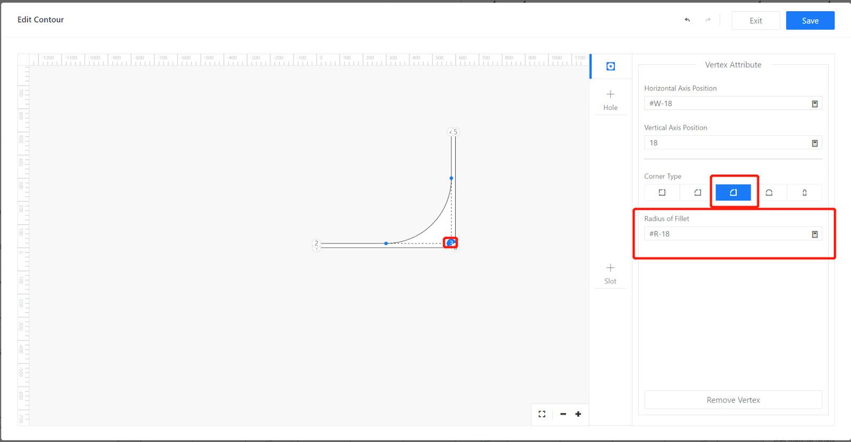Save the contour changes
This screenshot has height=442, width=851.
810,21
